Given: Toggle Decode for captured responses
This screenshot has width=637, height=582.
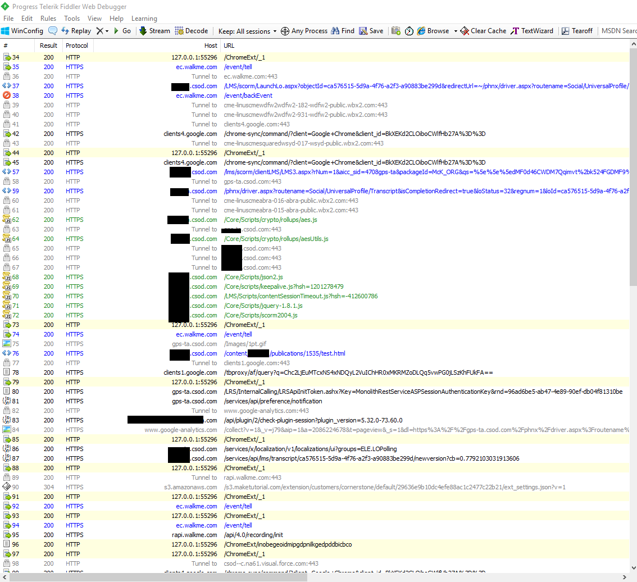Looking at the screenshot, I should pos(192,31).
